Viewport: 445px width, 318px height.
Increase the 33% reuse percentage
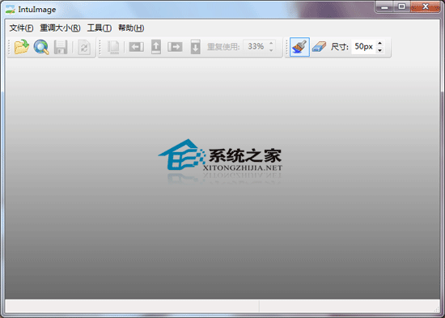point(271,43)
